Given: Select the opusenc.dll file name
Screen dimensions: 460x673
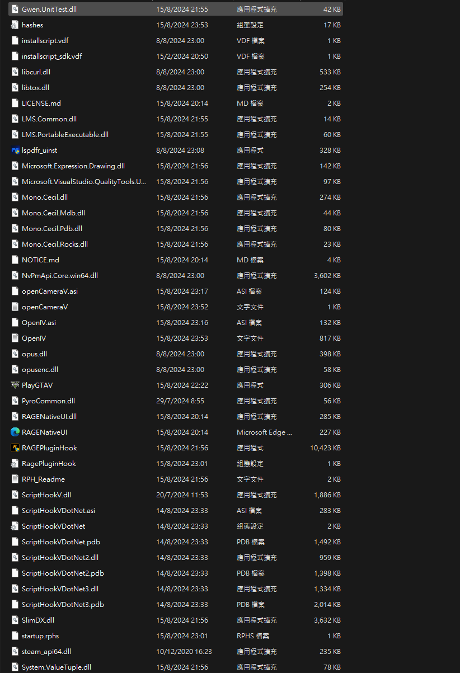Looking at the screenshot, I should click(x=40, y=370).
